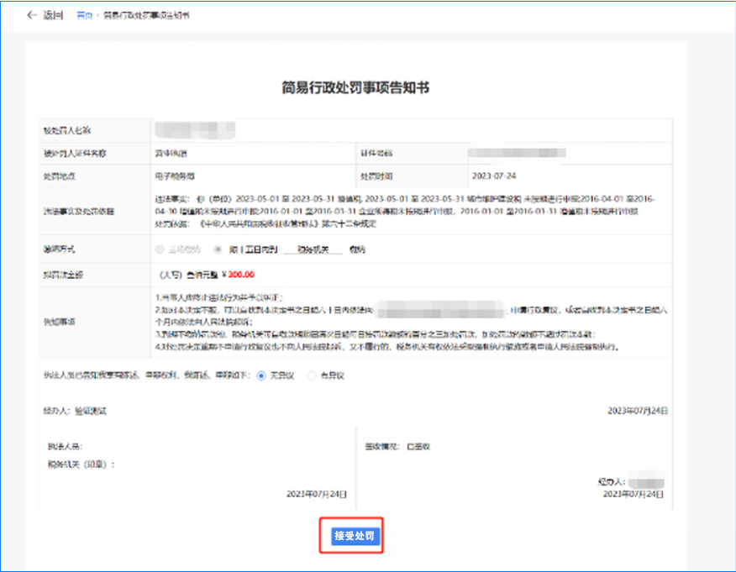Click the 返回 text at top left
The height and width of the screenshot is (572, 736).
coord(53,15)
